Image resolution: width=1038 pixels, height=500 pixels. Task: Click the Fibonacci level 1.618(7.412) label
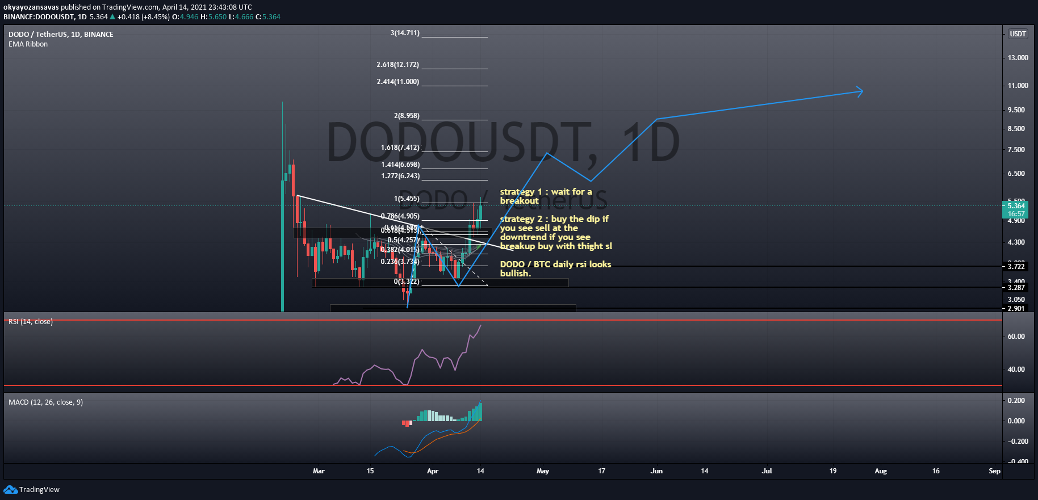(400, 148)
